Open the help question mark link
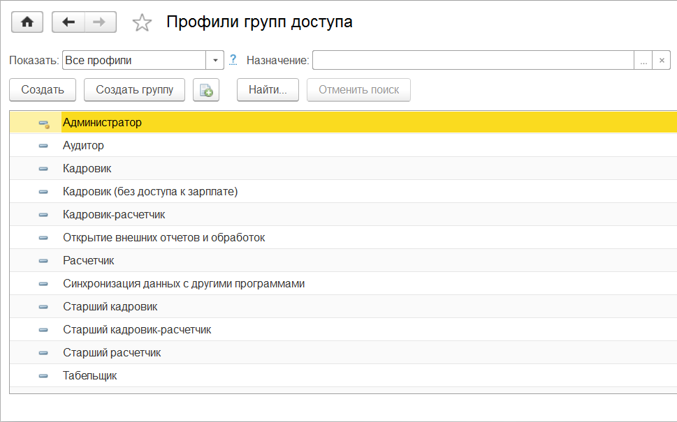Viewport: 677px width, 422px height. click(233, 60)
